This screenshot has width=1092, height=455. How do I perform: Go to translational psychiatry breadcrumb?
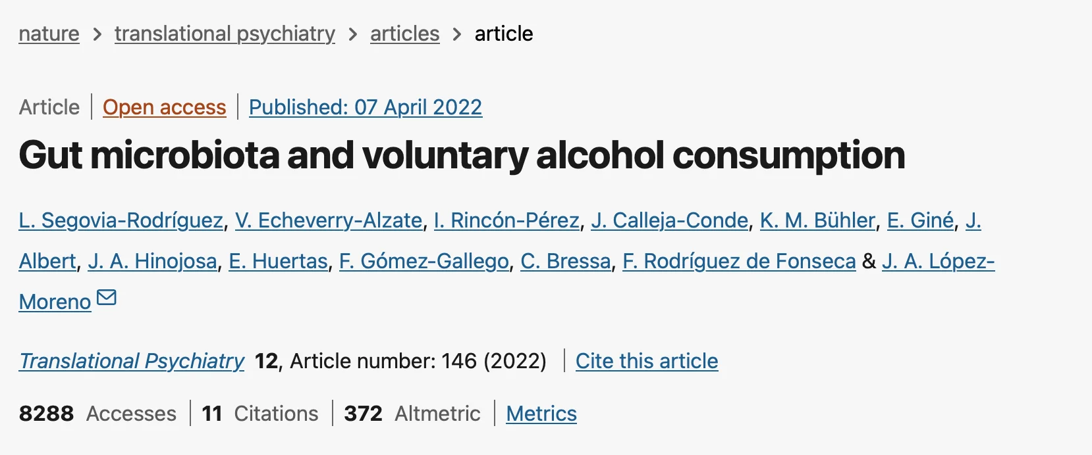point(225,34)
